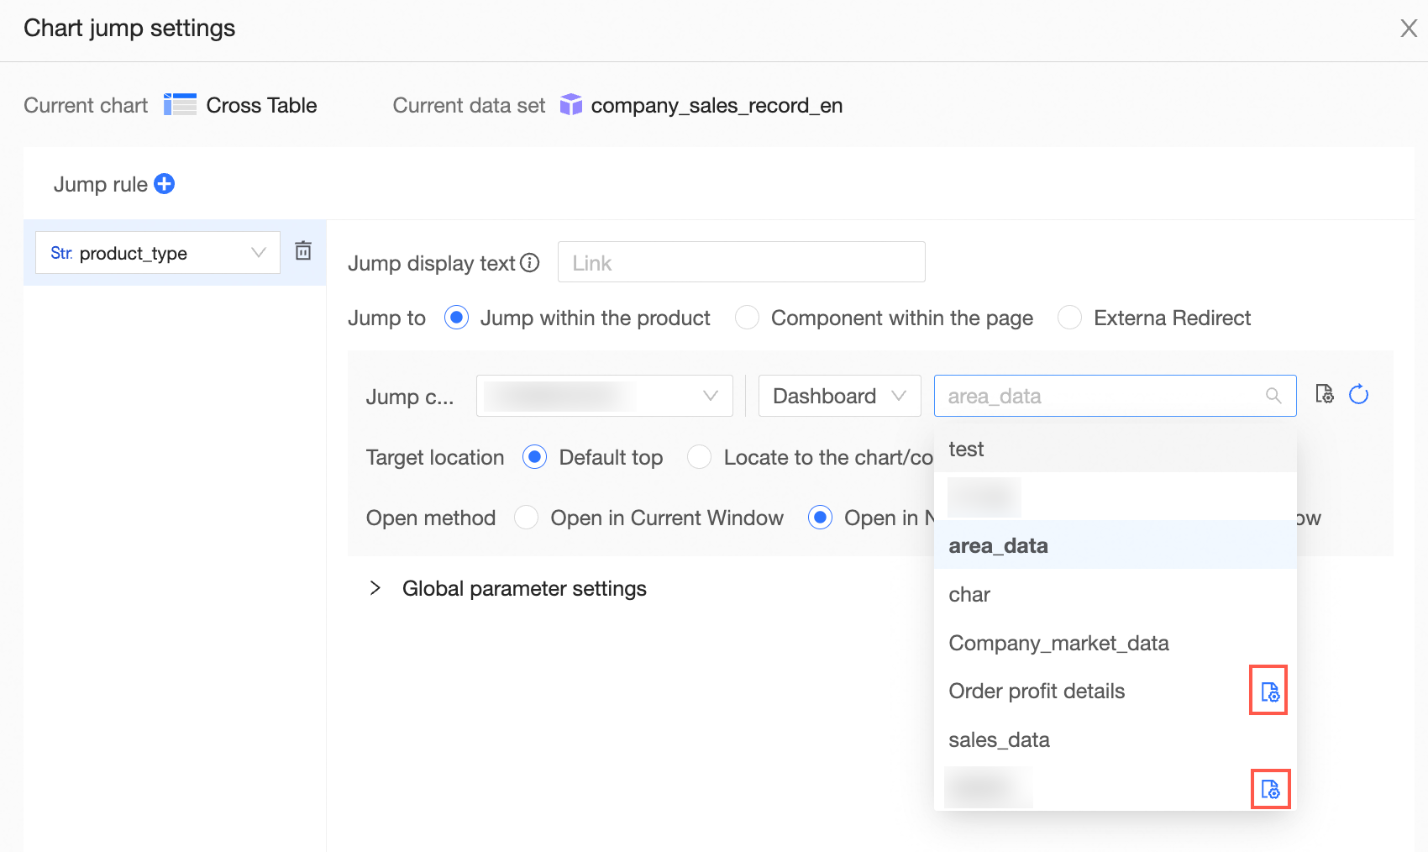Choose Externa Redirect radio button

[x=1069, y=318]
